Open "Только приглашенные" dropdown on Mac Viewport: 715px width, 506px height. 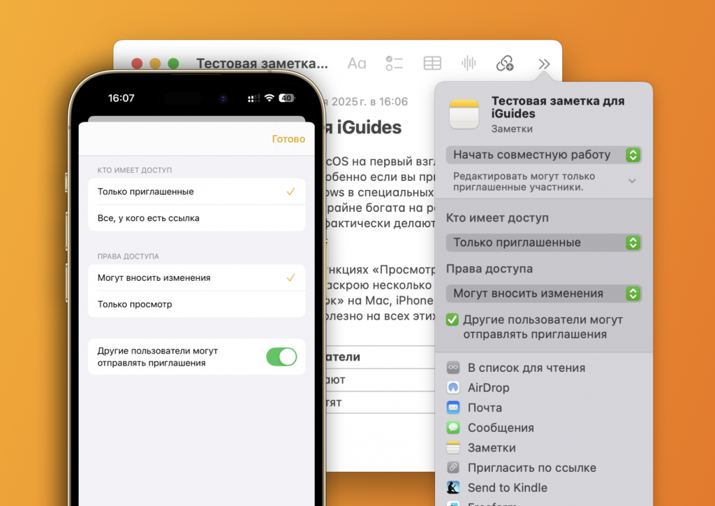click(543, 243)
